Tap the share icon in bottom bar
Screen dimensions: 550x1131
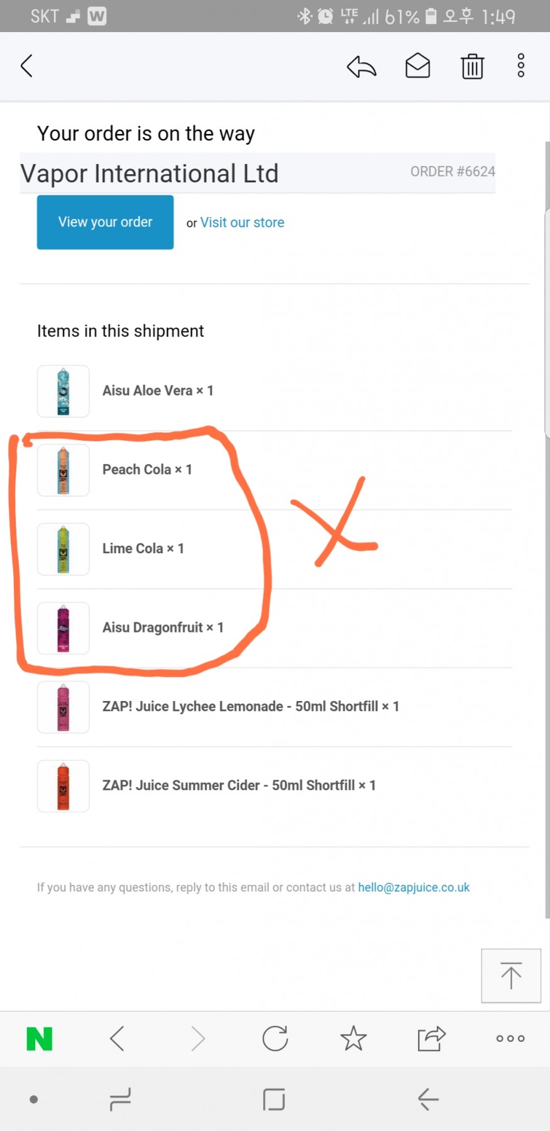431,1039
